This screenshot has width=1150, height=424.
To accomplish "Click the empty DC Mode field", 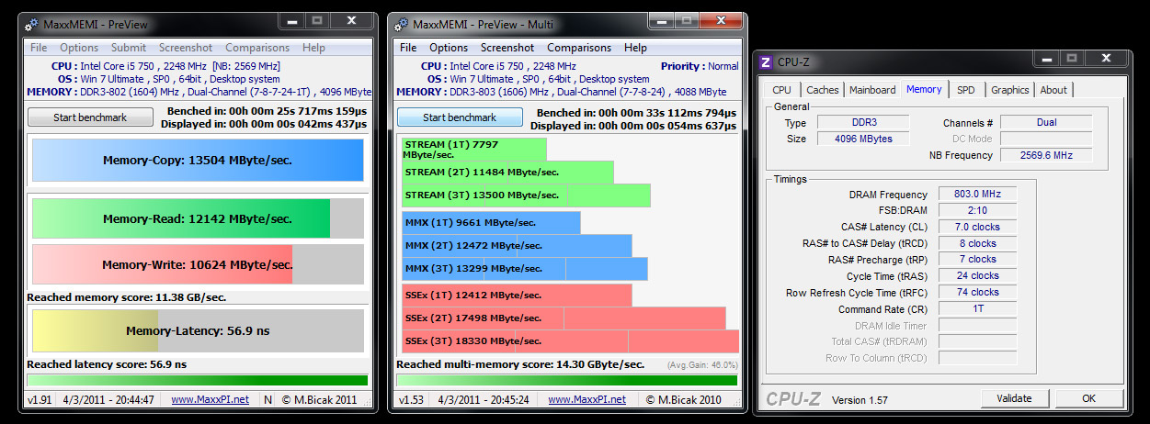I will tap(1046, 139).
